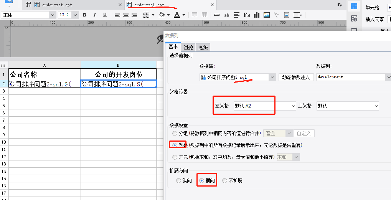Expand the floating element dropdown arrow
Viewport: 391px width, 200px height.
pyautogui.click(x=301, y=15)
